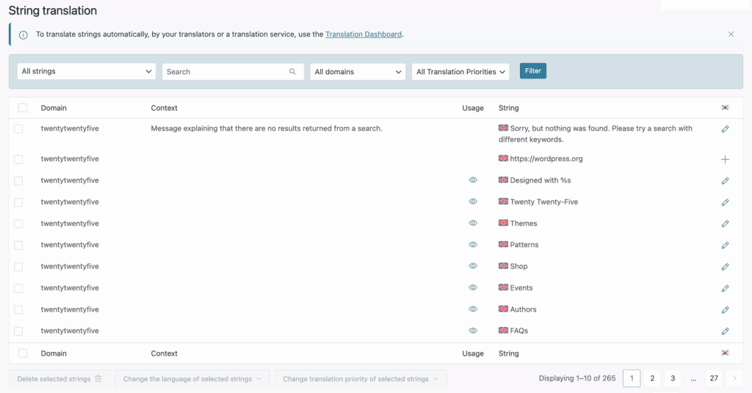This screenshot has width=752, height=393.
Task: Check the 'Designed with %s' row
Action: coord(18,180)
